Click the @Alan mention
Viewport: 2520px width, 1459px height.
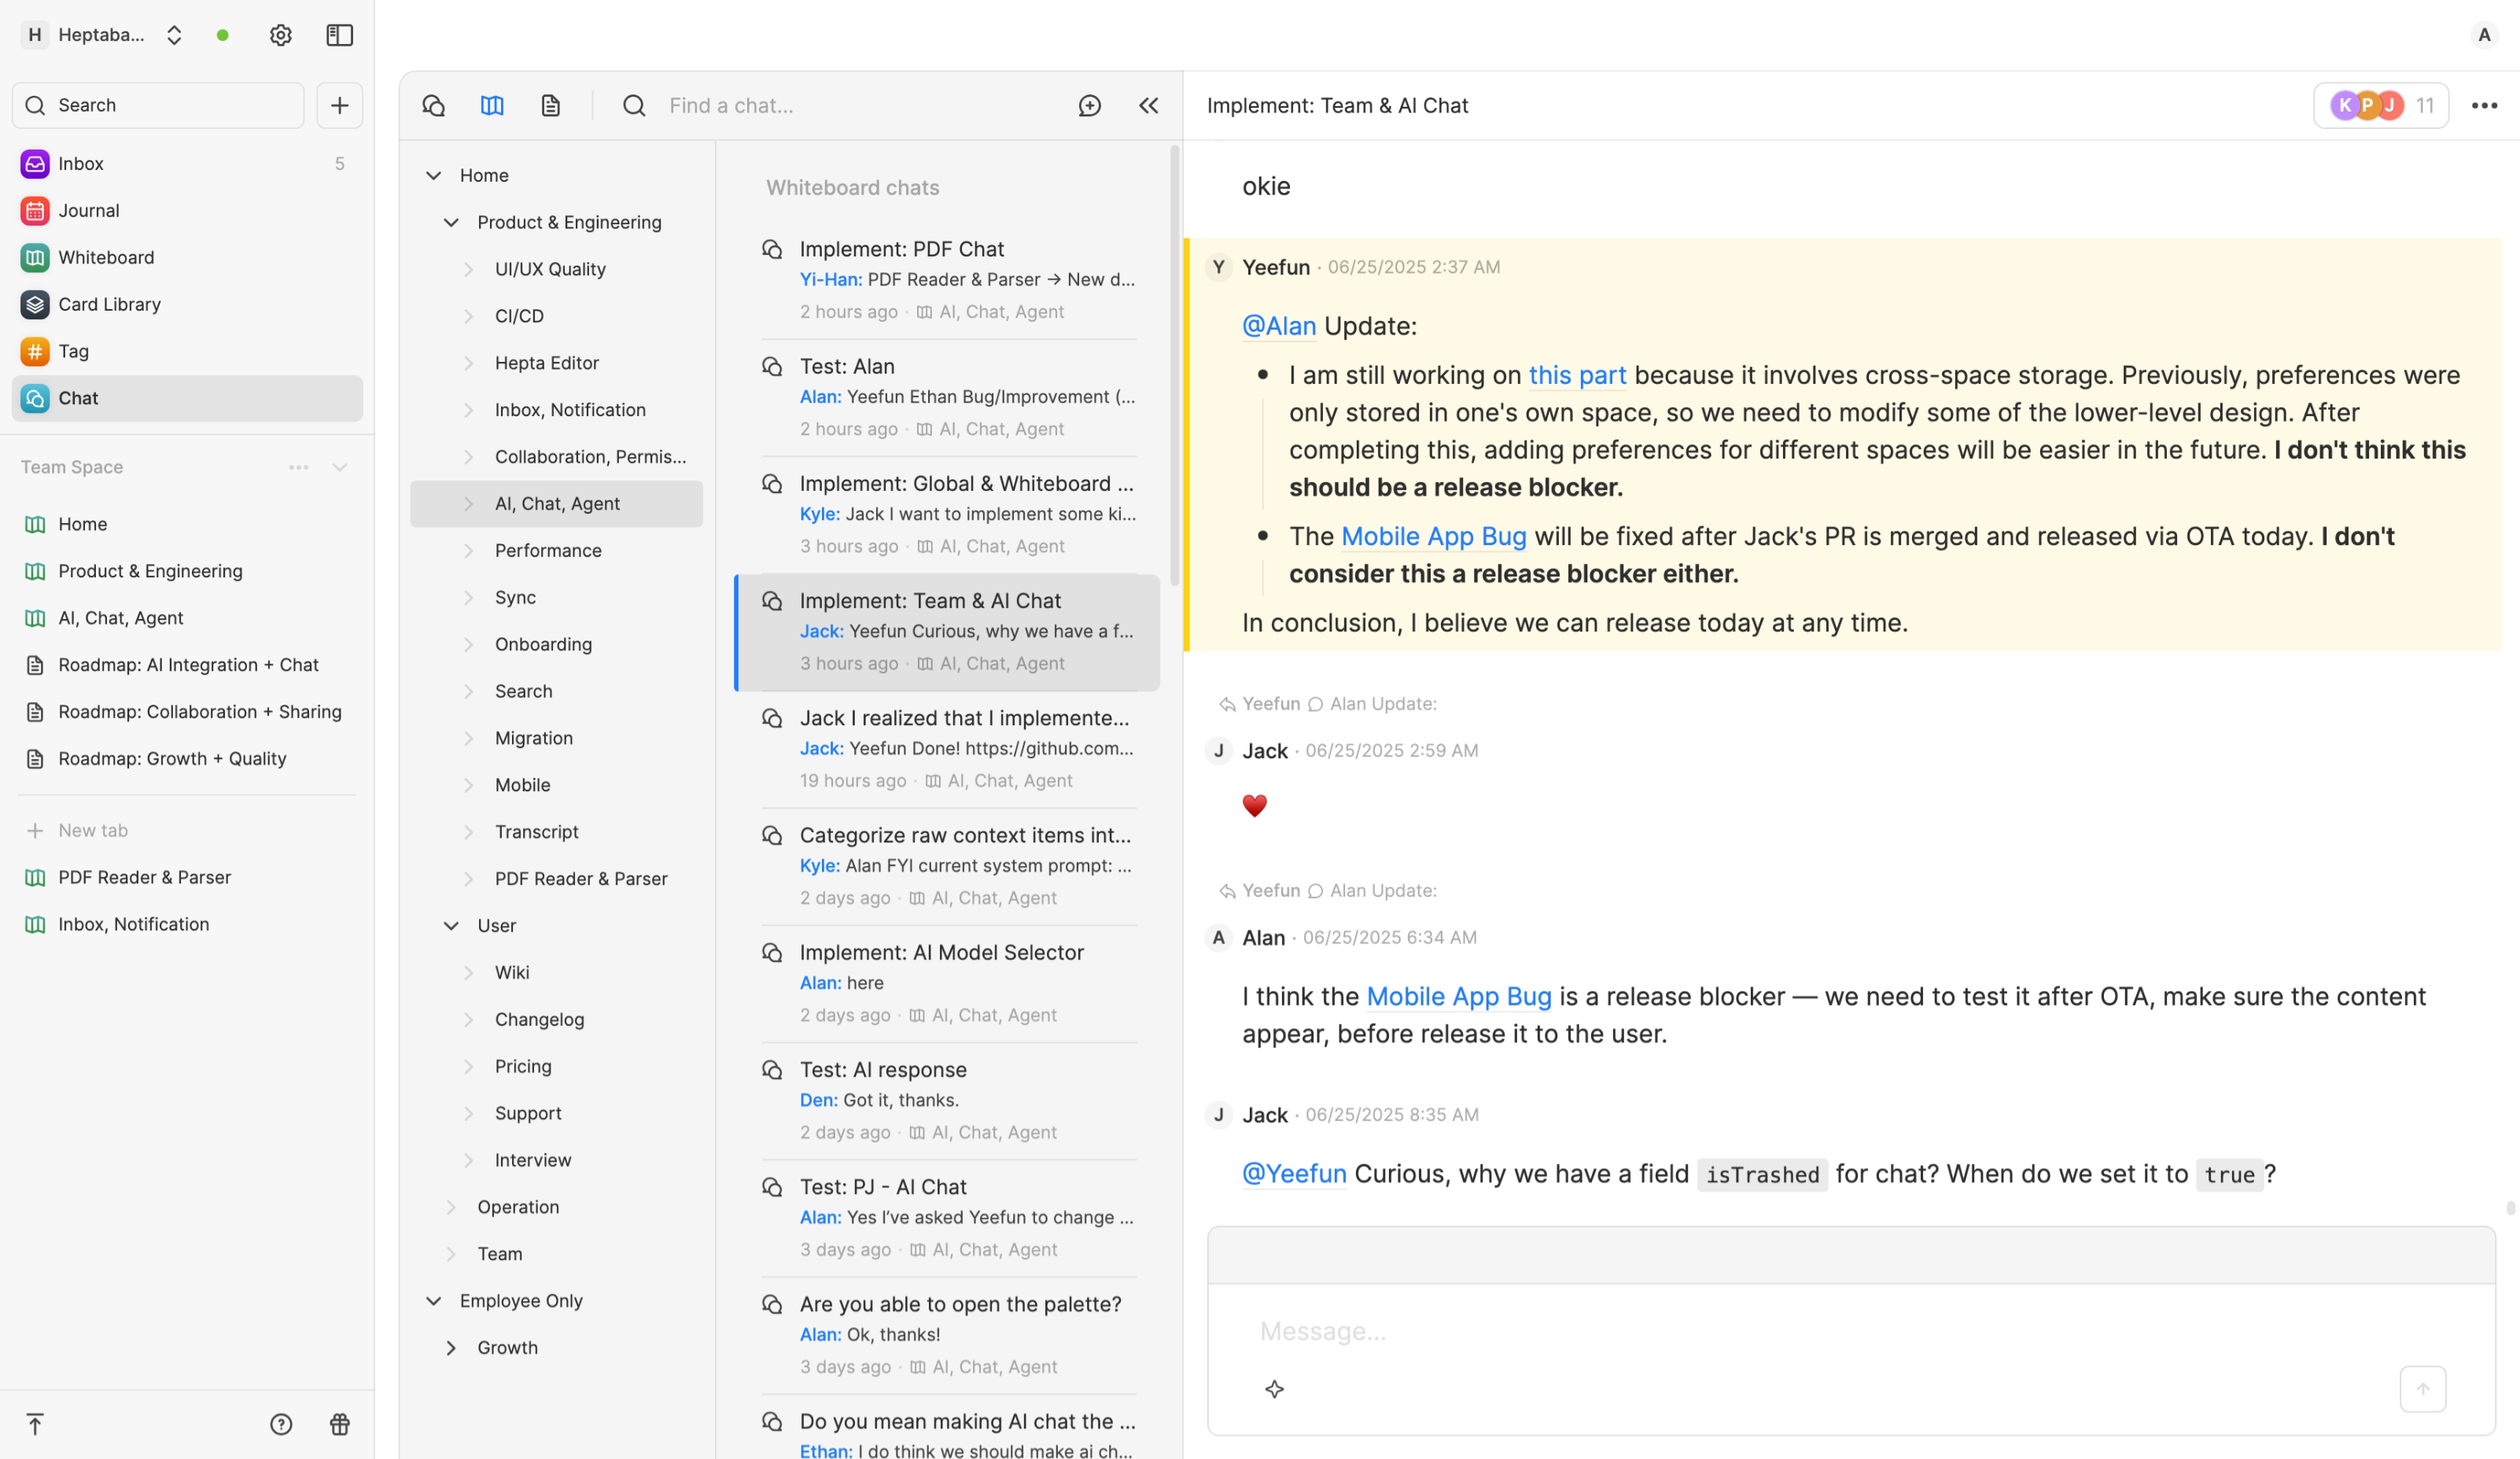(x=1278, y=326)
